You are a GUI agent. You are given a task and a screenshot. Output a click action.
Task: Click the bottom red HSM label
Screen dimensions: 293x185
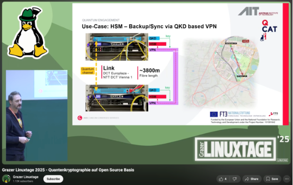pyautogui.click(x=157, y=97)
